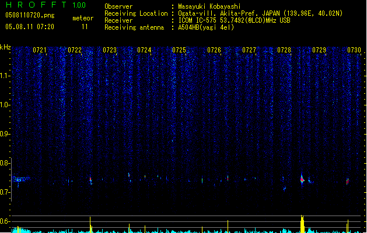
Task: Click the Receiving Location label
Action: pos(136,13)
